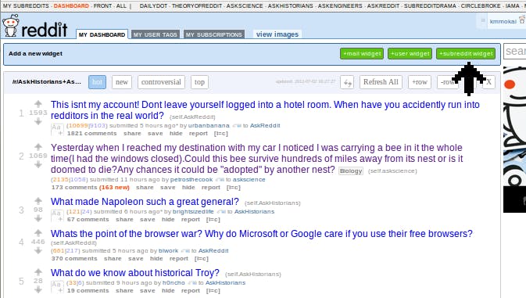Downvote the bee in car post
526x298 pixels.
(x=38, y=164)
